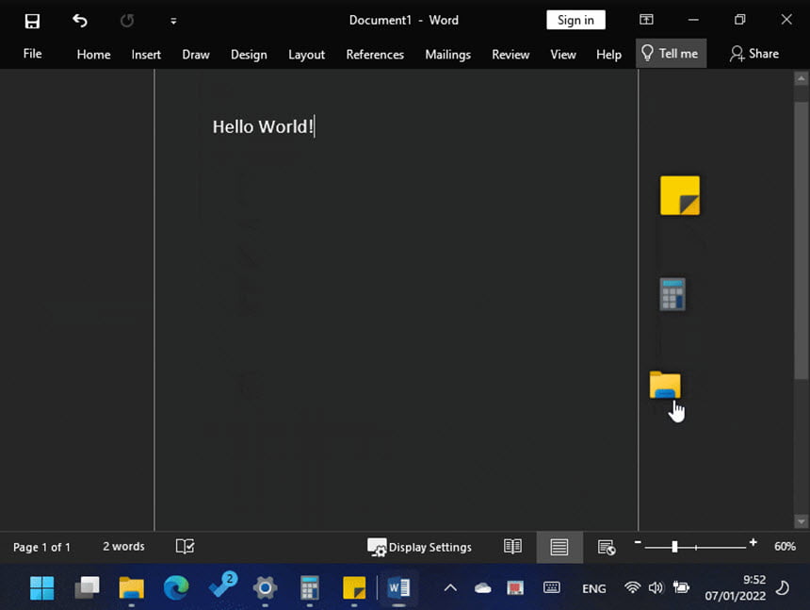Open the touch keyboard tray icon
Screen dimensions: 810x610
click(552, 587)
